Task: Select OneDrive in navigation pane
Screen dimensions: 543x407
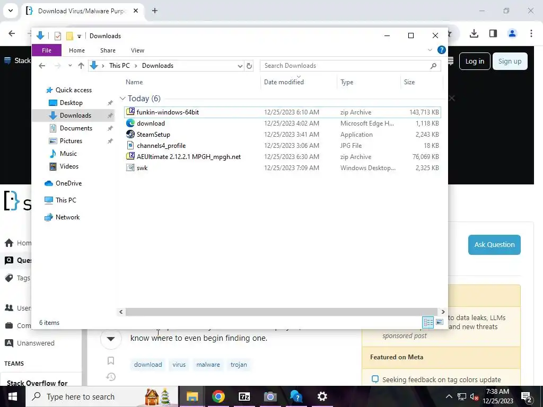Action: tap(68, 183)
